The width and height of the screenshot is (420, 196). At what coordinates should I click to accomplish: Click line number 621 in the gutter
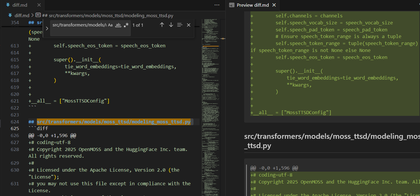point(15,101)
